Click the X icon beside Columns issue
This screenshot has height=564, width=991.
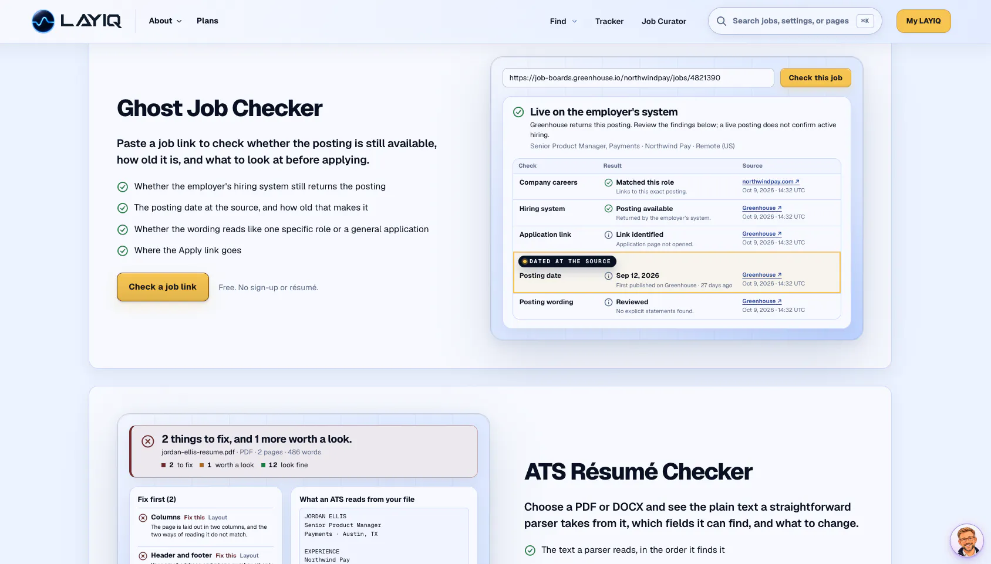pyautogui.click(x=143, y=518)
